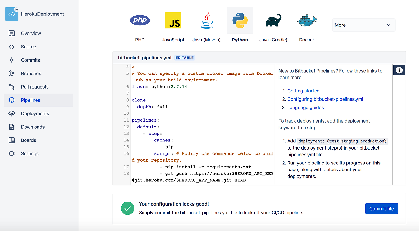Viewport: 419px width, 231px height.
Task: Click the '- step:' code line
Action: [152, 134]
